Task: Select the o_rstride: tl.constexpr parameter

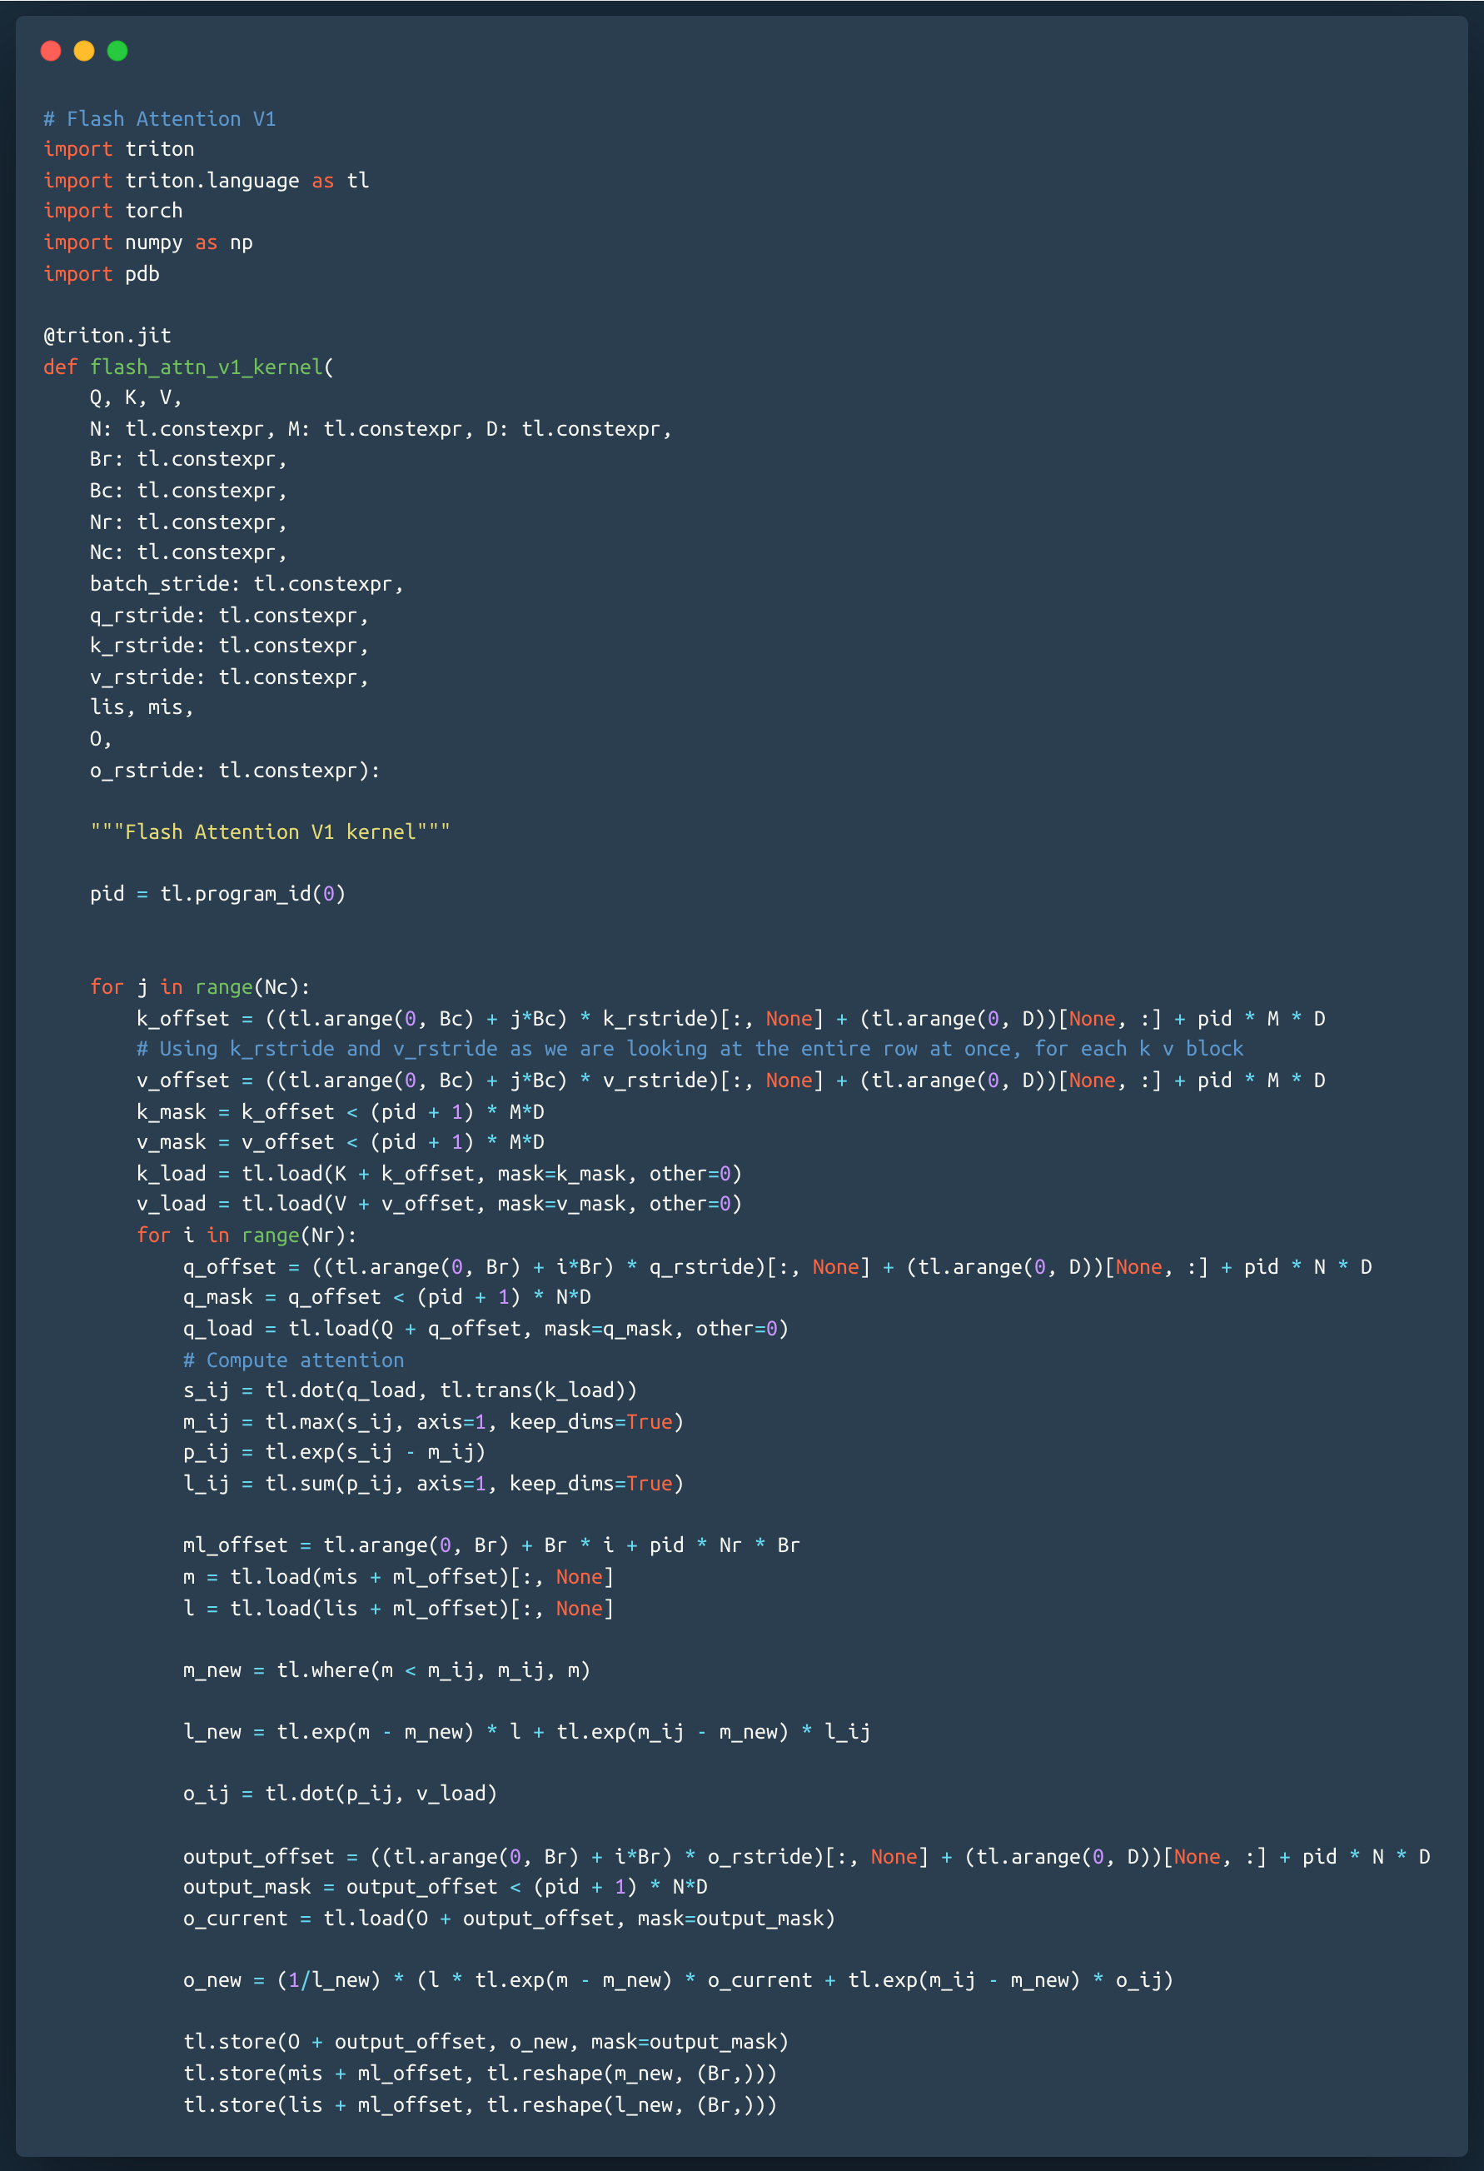Action: click(234, 770)
